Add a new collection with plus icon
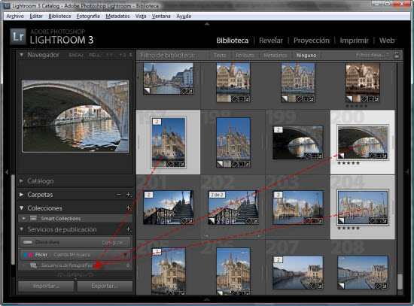Image resolution: width=414 pixels, height=306 pixels. coord(129,208)
